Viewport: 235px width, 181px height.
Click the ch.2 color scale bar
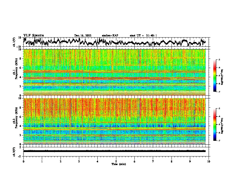tap(215, 125)
